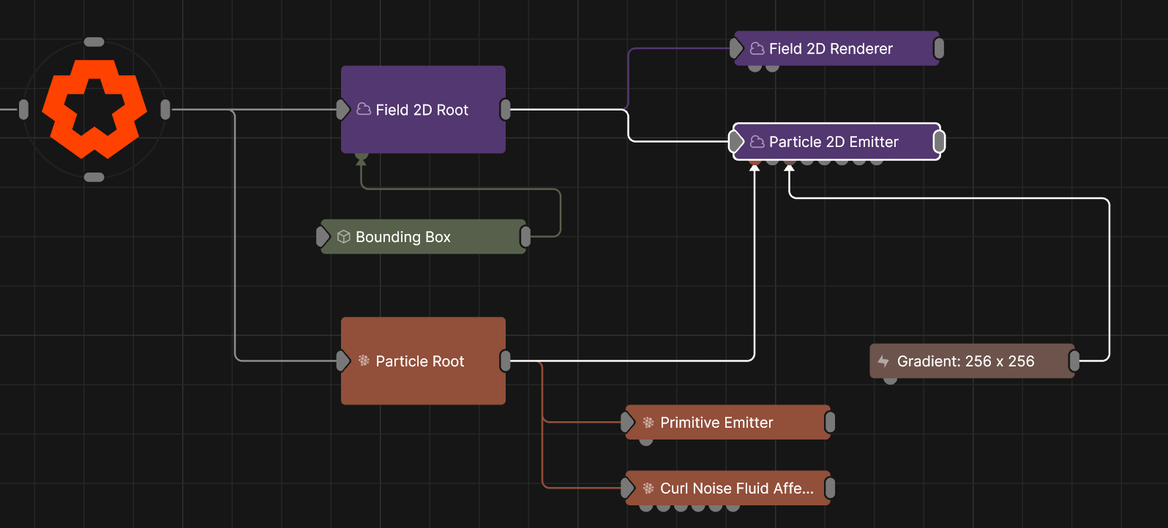Click the input connector of Particle 2D Emitter
The height and width of the screenshot is (528, 1168).
tap(736, 141)
